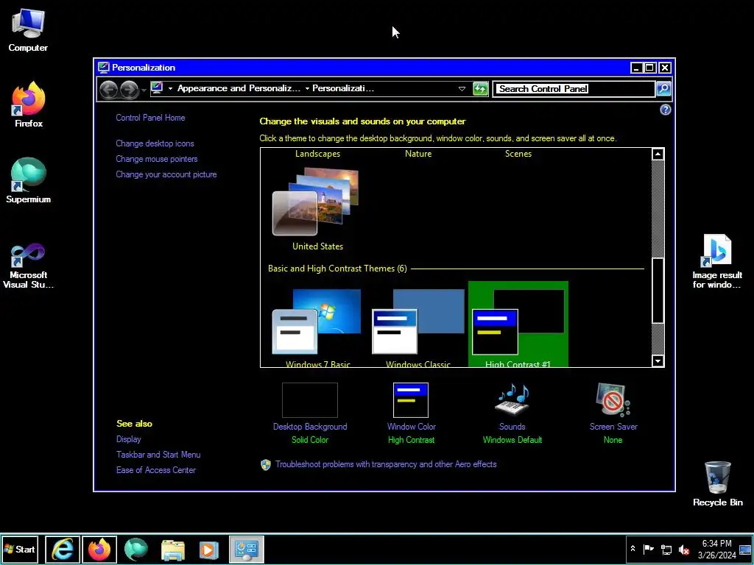Click the Back navigation arrow in Personalization

click(x=109, y=89)
